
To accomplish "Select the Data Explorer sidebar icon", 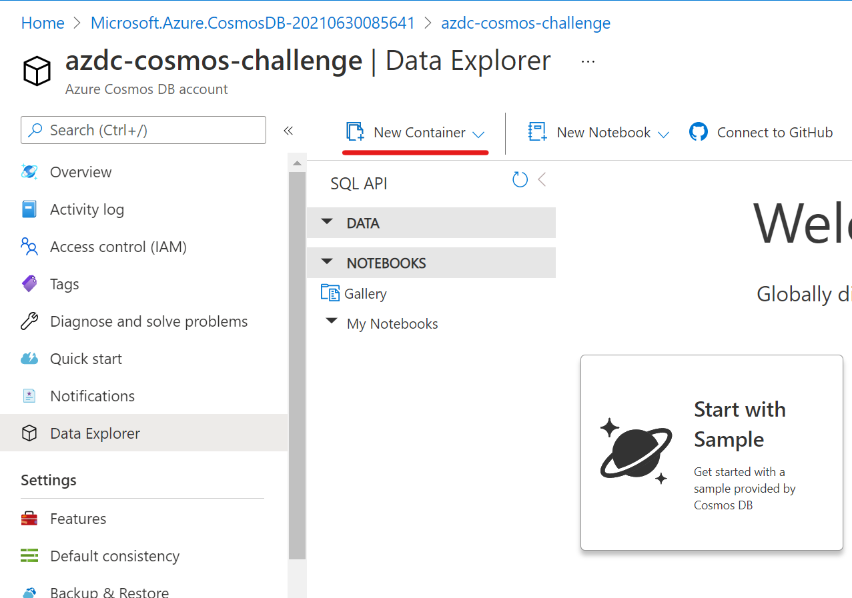I will tap(29, 433).
